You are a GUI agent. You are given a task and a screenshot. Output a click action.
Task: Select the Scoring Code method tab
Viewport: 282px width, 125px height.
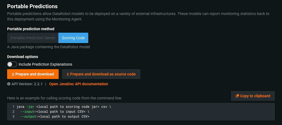pos(73,38)
